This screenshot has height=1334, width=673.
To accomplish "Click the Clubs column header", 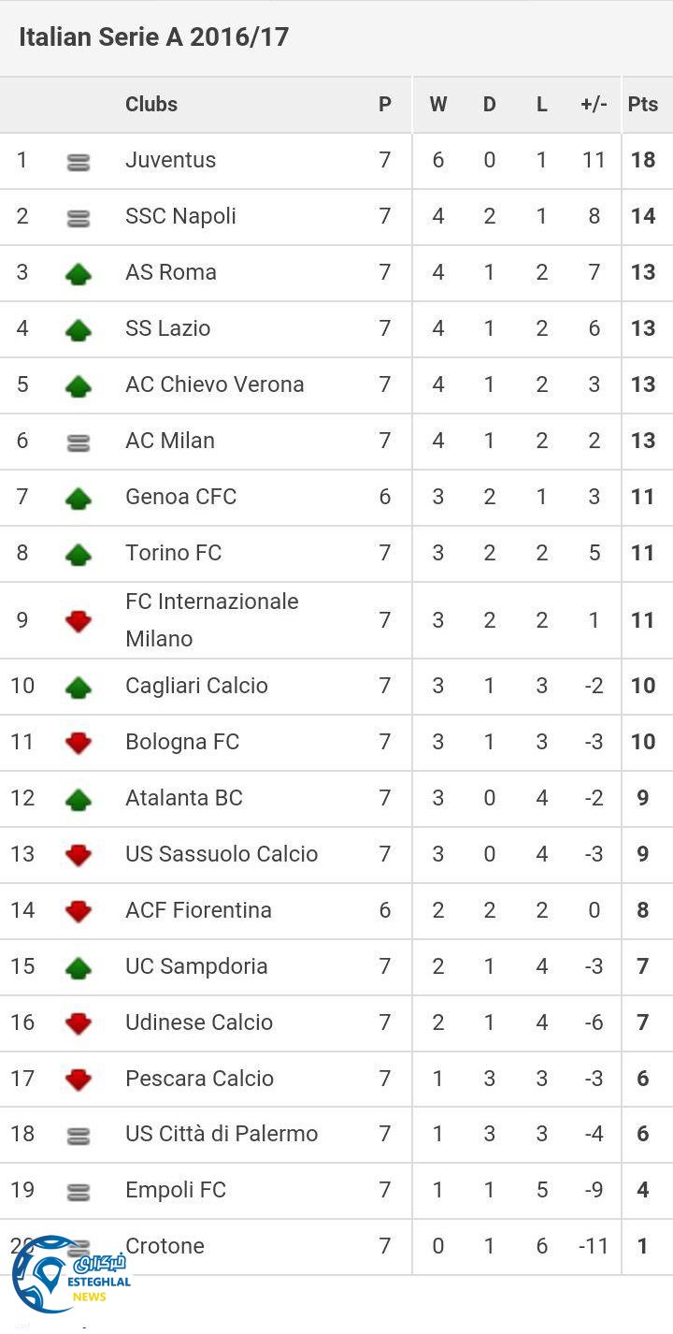I will tap(151, 105).
